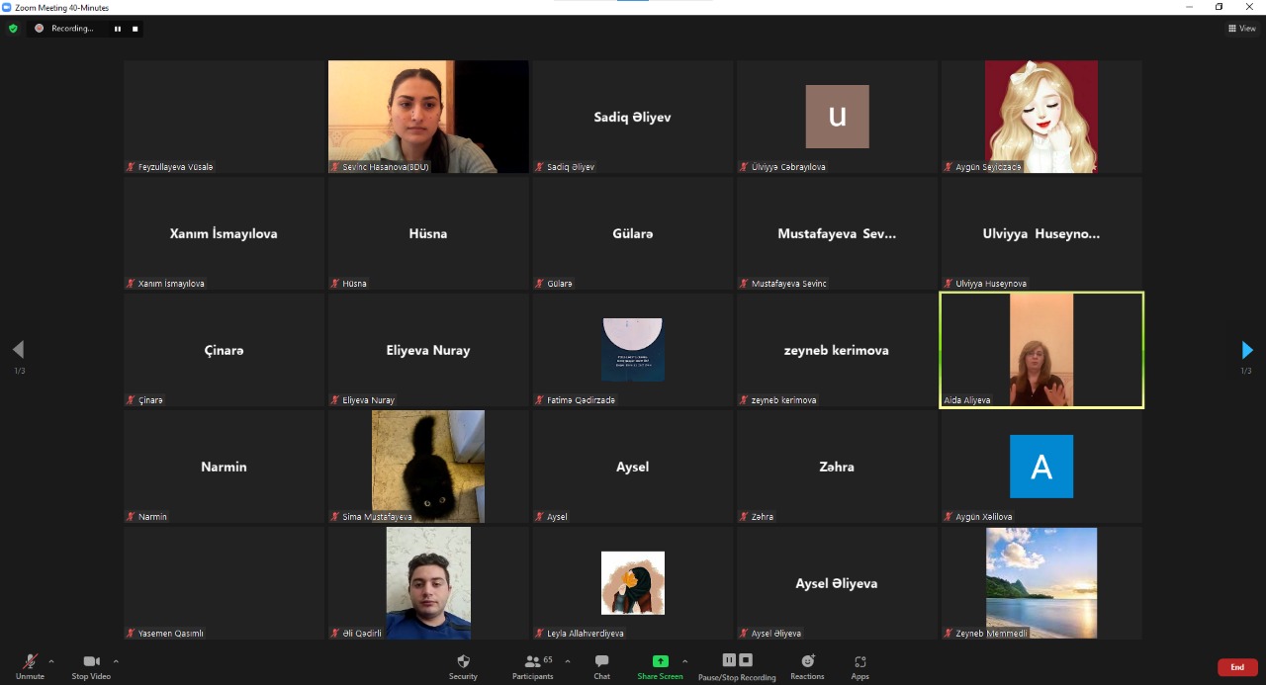Open the View menu
The width and height of the screenshot is (1266, 685).
(1241, 29)
